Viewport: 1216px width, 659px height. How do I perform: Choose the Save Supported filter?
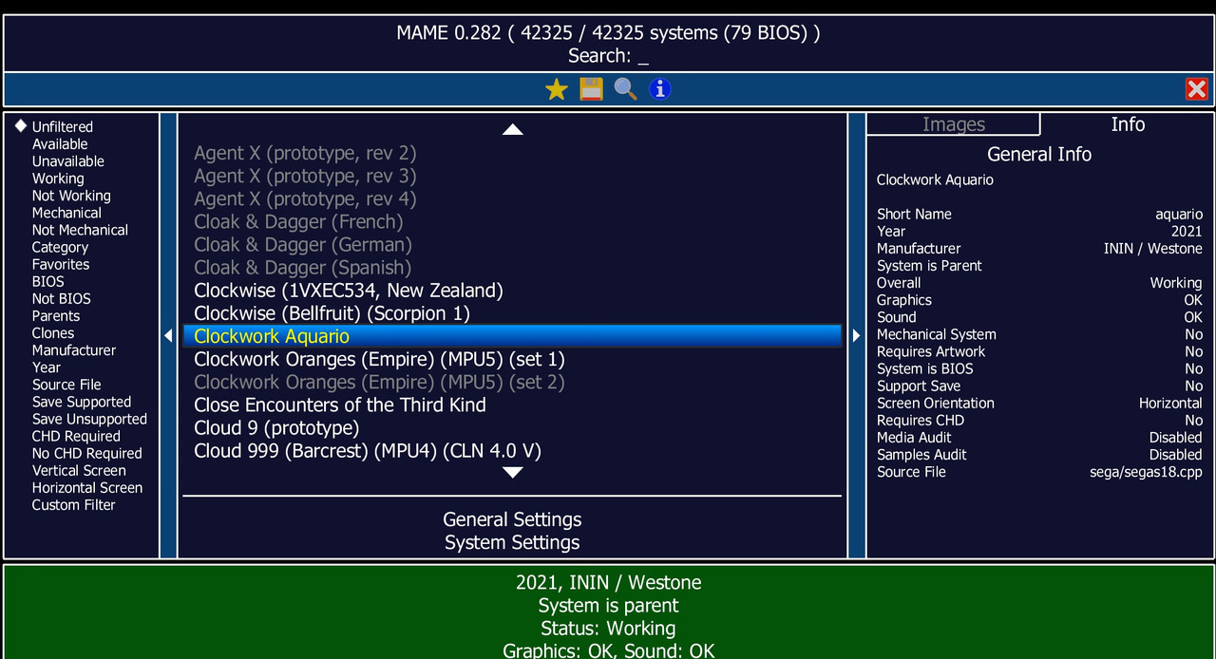(82, 402)
